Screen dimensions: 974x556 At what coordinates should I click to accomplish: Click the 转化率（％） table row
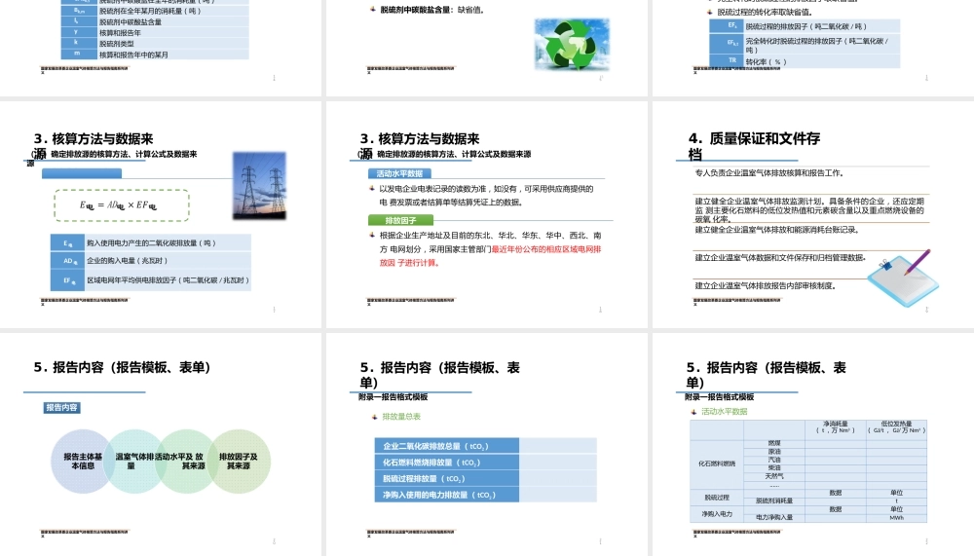click(805, 61)
